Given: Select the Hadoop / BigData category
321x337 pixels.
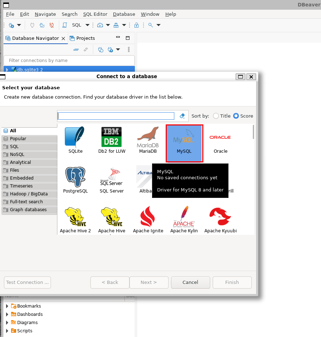Looking at the screenshot, I should [x=29, y=194].
